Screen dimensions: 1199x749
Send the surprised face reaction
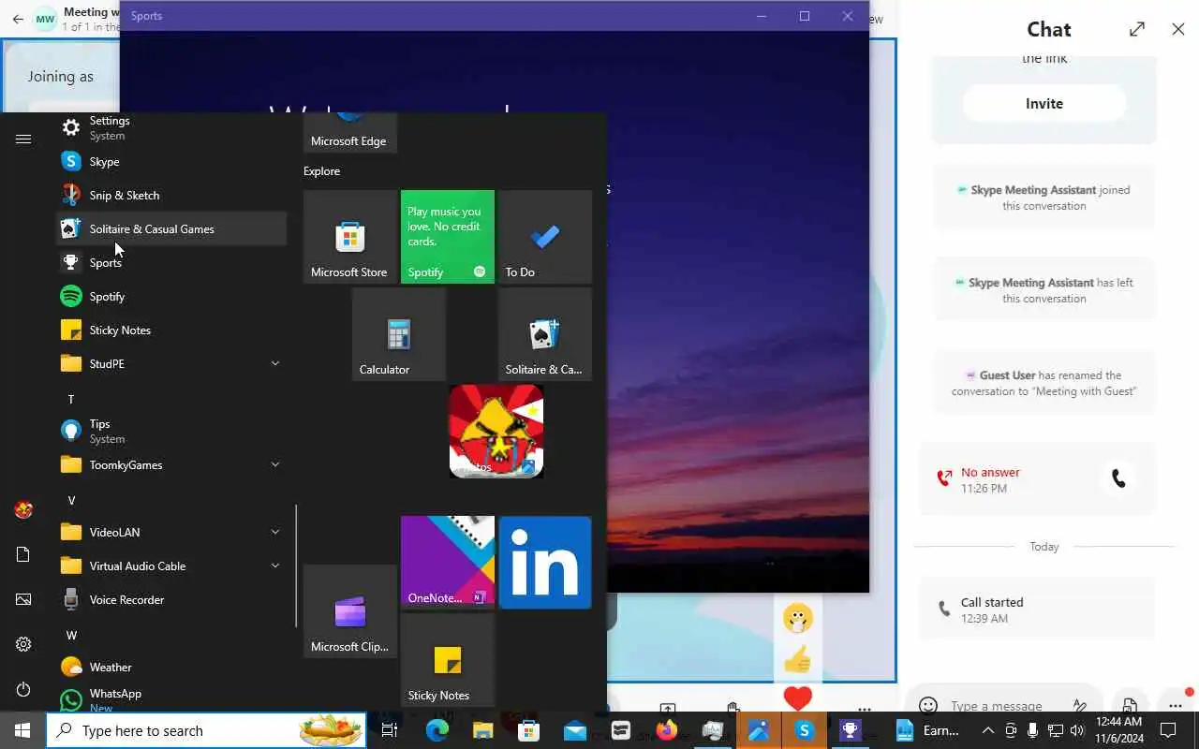pyautogui.click(x=797, y=618)
